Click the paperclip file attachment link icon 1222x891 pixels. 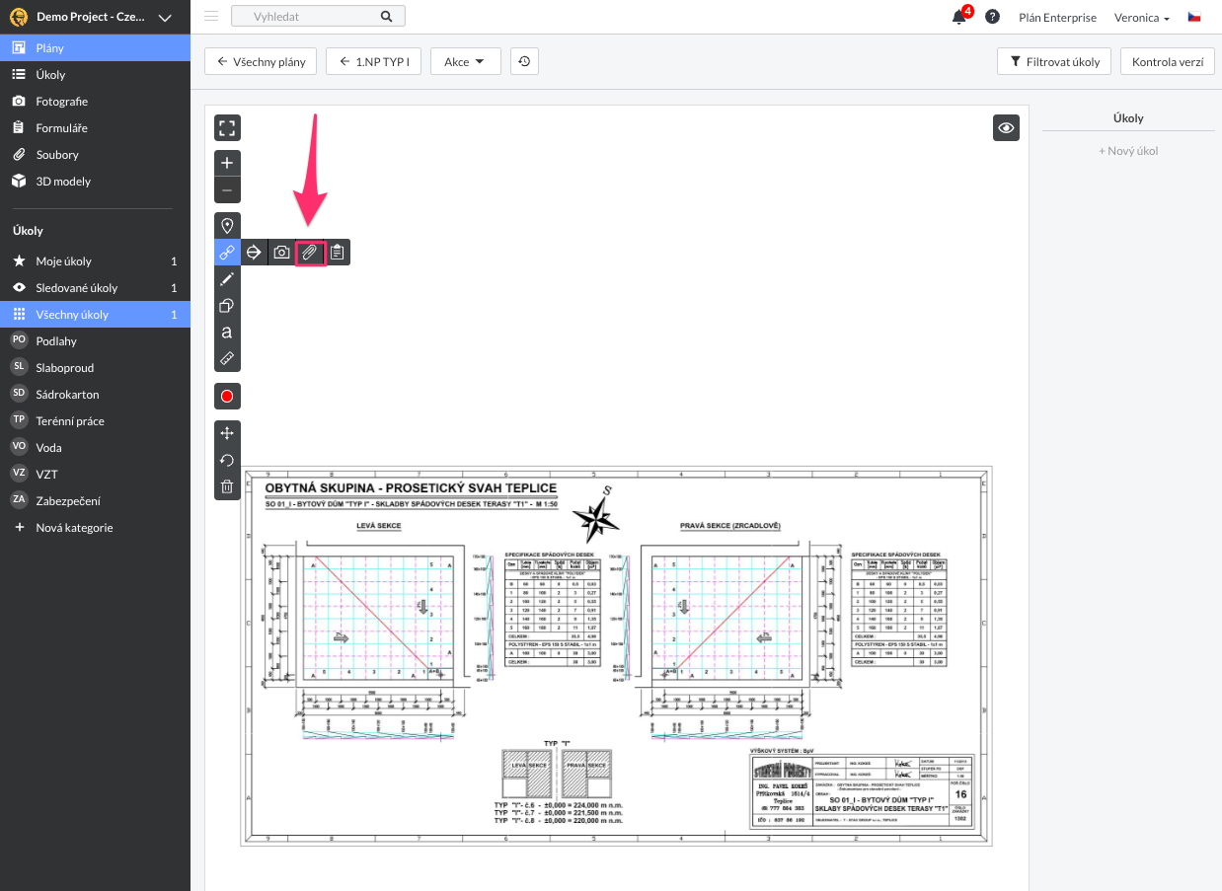point(310,253)
